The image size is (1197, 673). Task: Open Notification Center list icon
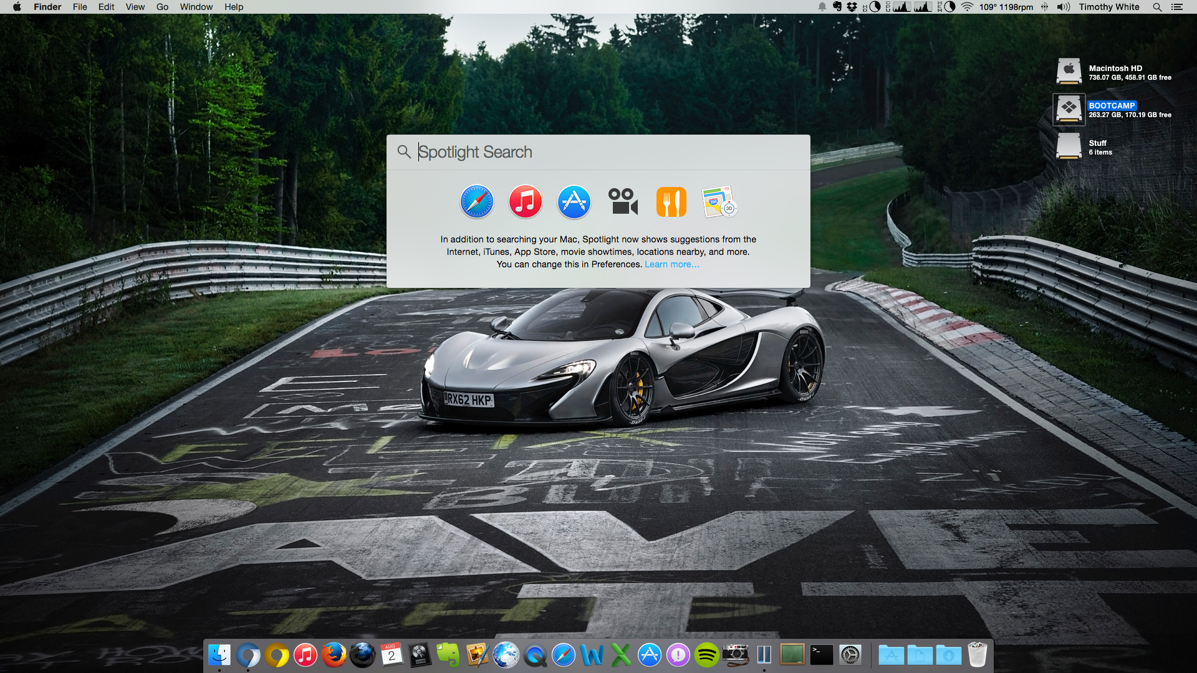tap(1176, 7)
